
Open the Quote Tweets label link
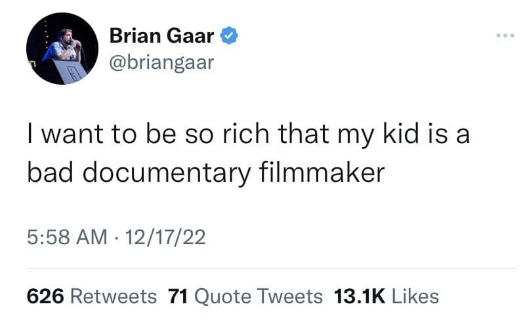coord(259,296)
